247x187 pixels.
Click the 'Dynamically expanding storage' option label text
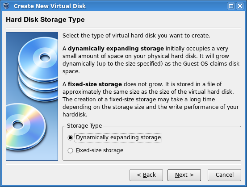(x=118, y=137)
